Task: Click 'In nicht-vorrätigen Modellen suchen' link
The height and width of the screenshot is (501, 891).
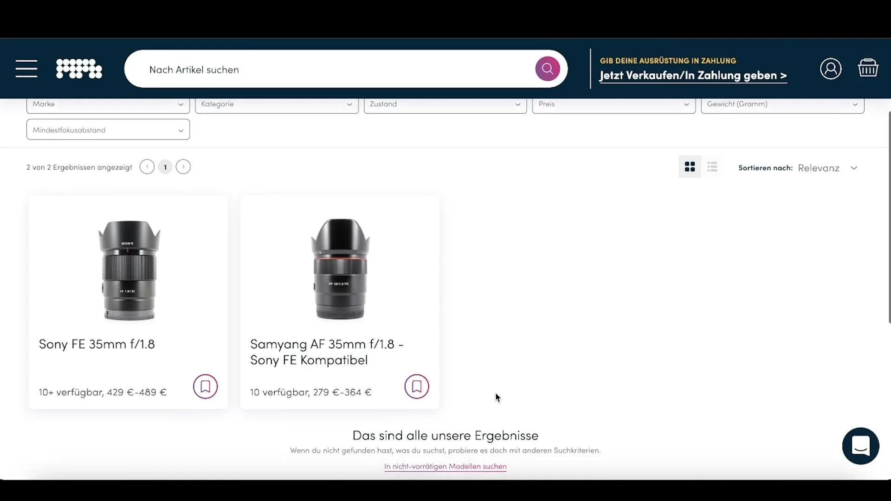Action: click(445, 466)
